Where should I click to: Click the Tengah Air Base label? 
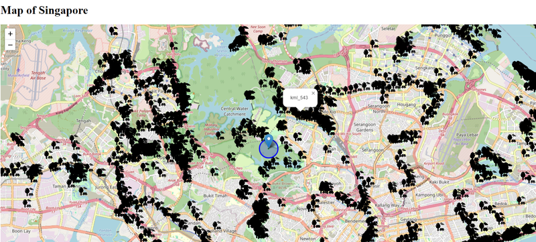point(38,75)
